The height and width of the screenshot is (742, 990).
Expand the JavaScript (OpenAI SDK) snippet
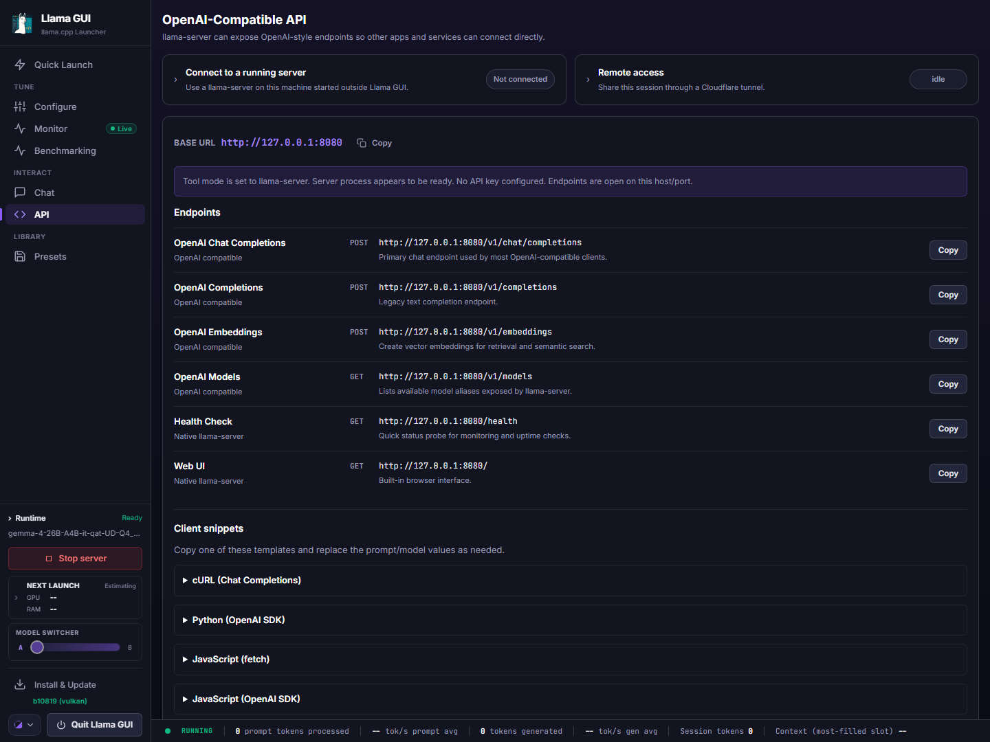pyautogui.click(x=570, y=699)
